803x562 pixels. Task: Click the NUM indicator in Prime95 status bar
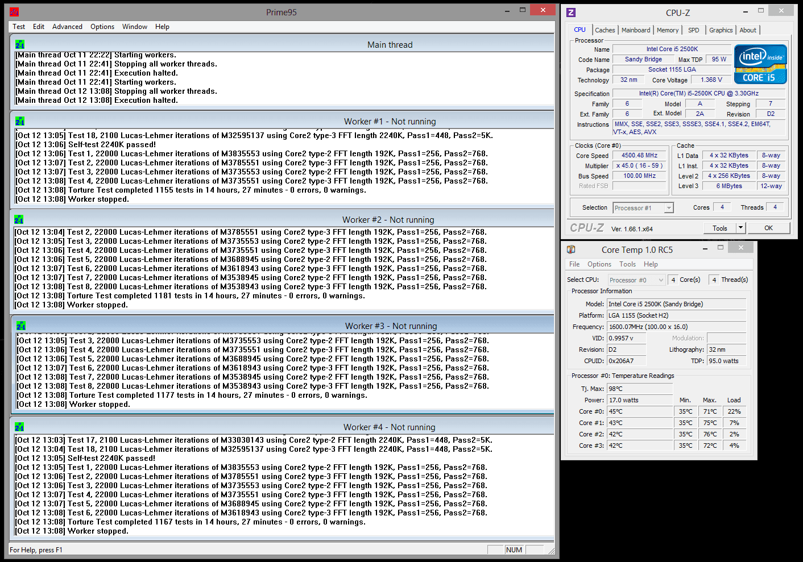point(514,549)
